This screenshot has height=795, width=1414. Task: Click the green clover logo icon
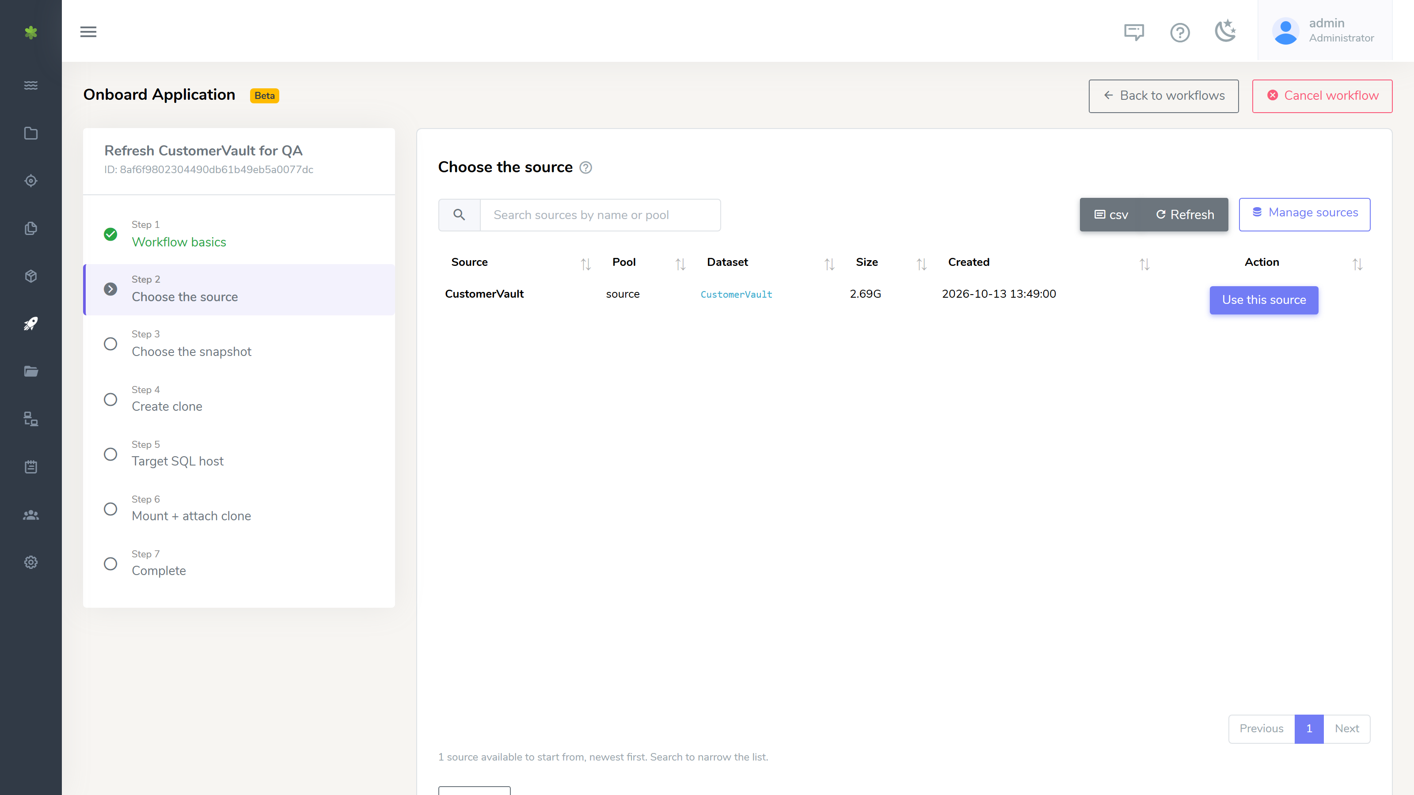31,32
